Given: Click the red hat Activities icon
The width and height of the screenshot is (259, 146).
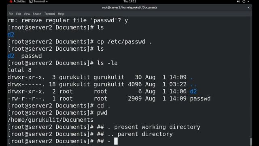Looking at the screenshot, I should pos(11,2).
